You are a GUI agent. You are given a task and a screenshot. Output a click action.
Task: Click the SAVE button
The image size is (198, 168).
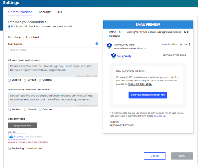click(182, 156)
